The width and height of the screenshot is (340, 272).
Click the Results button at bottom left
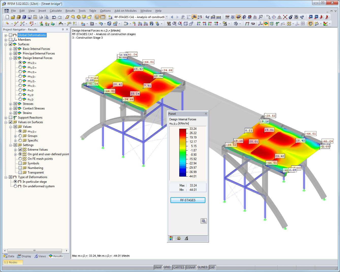pyautogui.click(x=56, y=256)
